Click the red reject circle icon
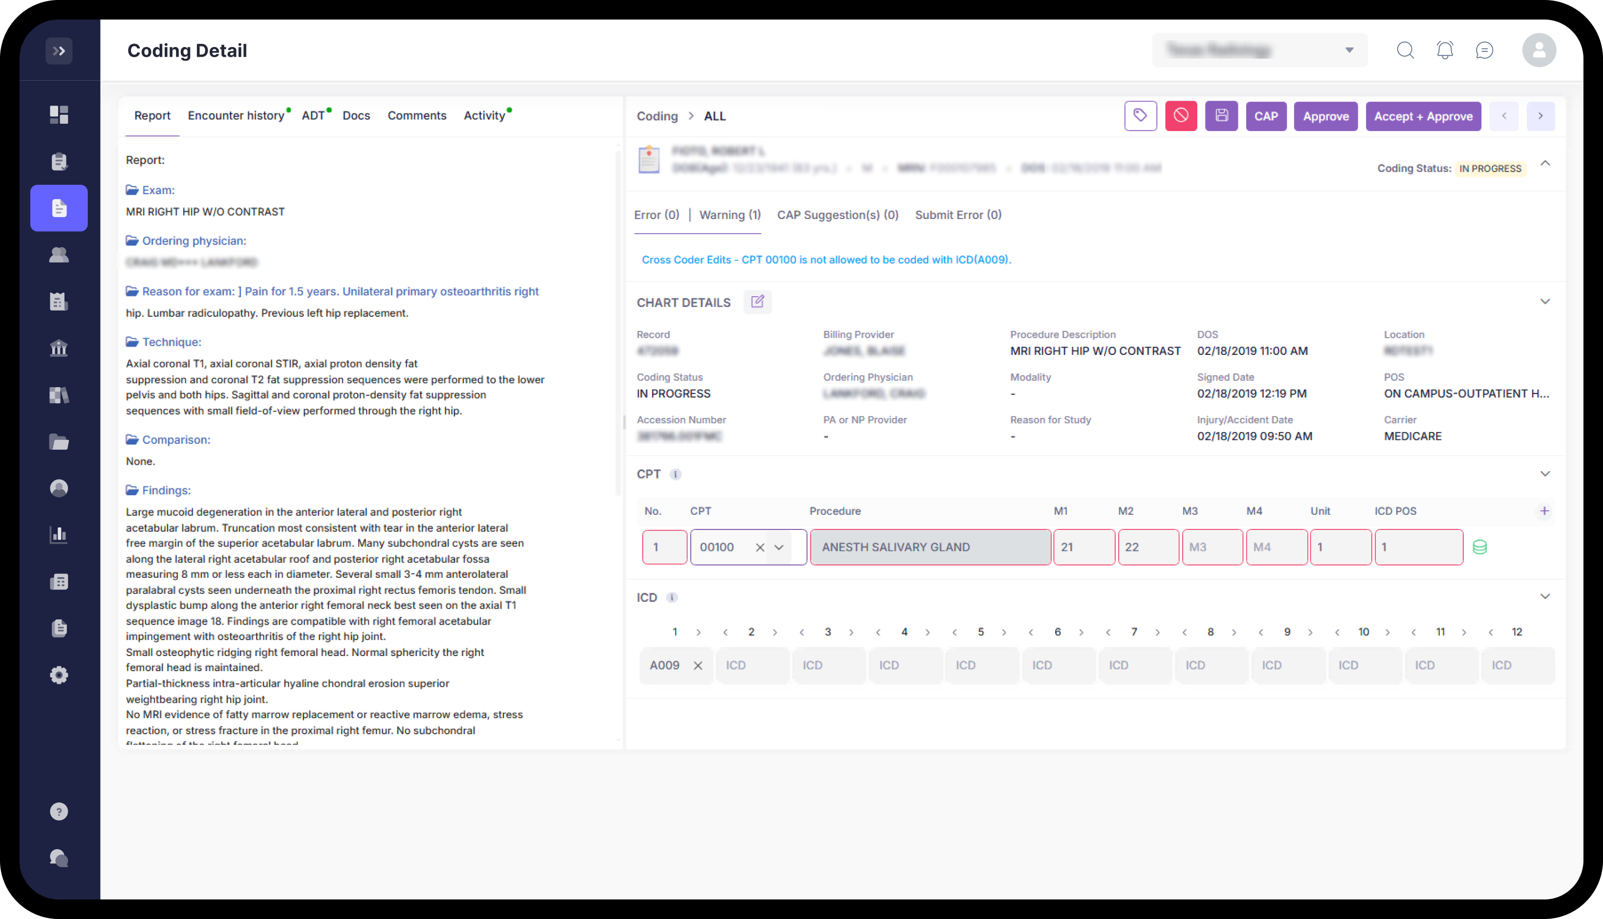Screen dimensions: 1603x919 1180,116
